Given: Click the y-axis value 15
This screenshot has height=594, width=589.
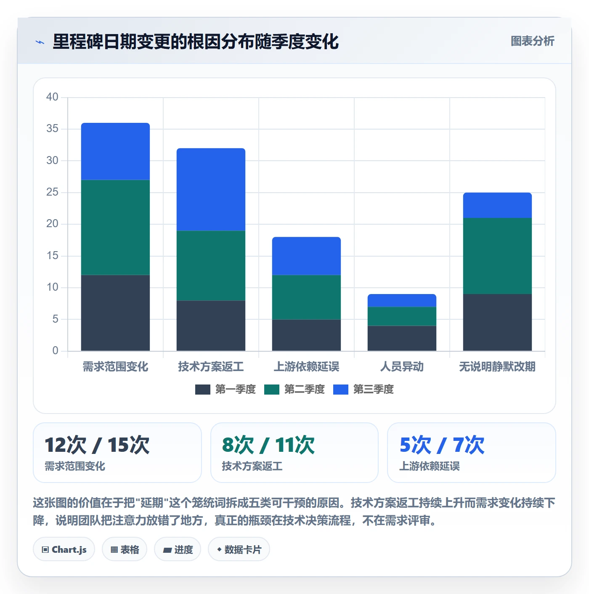Looking at the screenshot, I should pos(52,256).
